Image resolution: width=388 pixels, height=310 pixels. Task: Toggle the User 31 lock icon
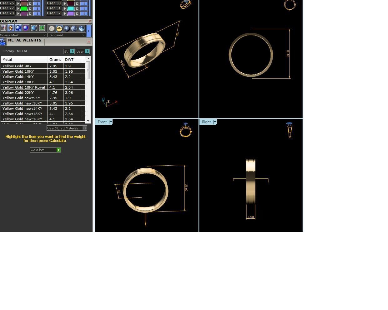[77, 8]
